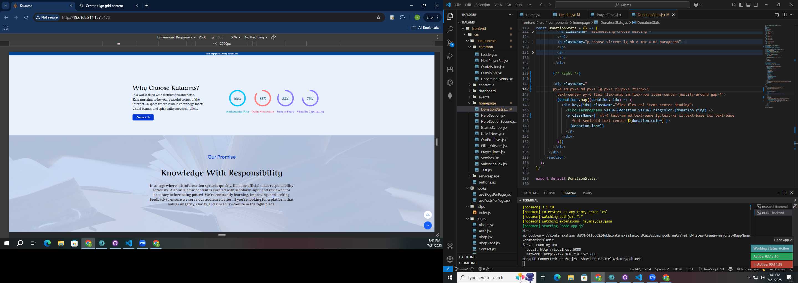Click the 100% Authenticity First progress ring

point(237,99)
